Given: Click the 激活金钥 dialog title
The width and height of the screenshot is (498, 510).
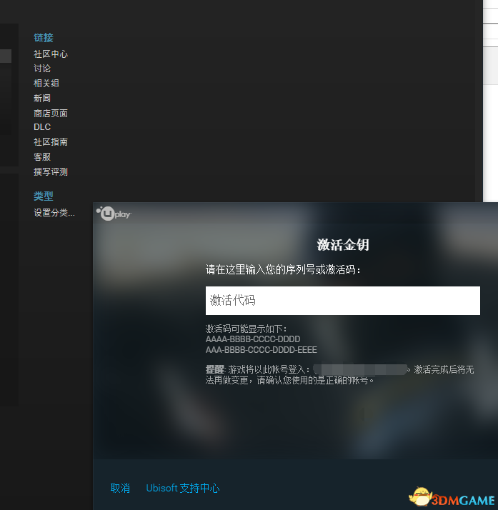Looking at the screenshot, I should 343,245.
